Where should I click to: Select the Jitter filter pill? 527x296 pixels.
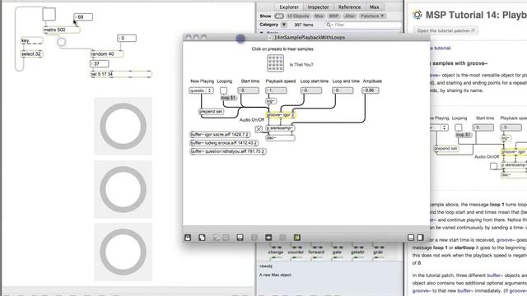click(349, 16)
